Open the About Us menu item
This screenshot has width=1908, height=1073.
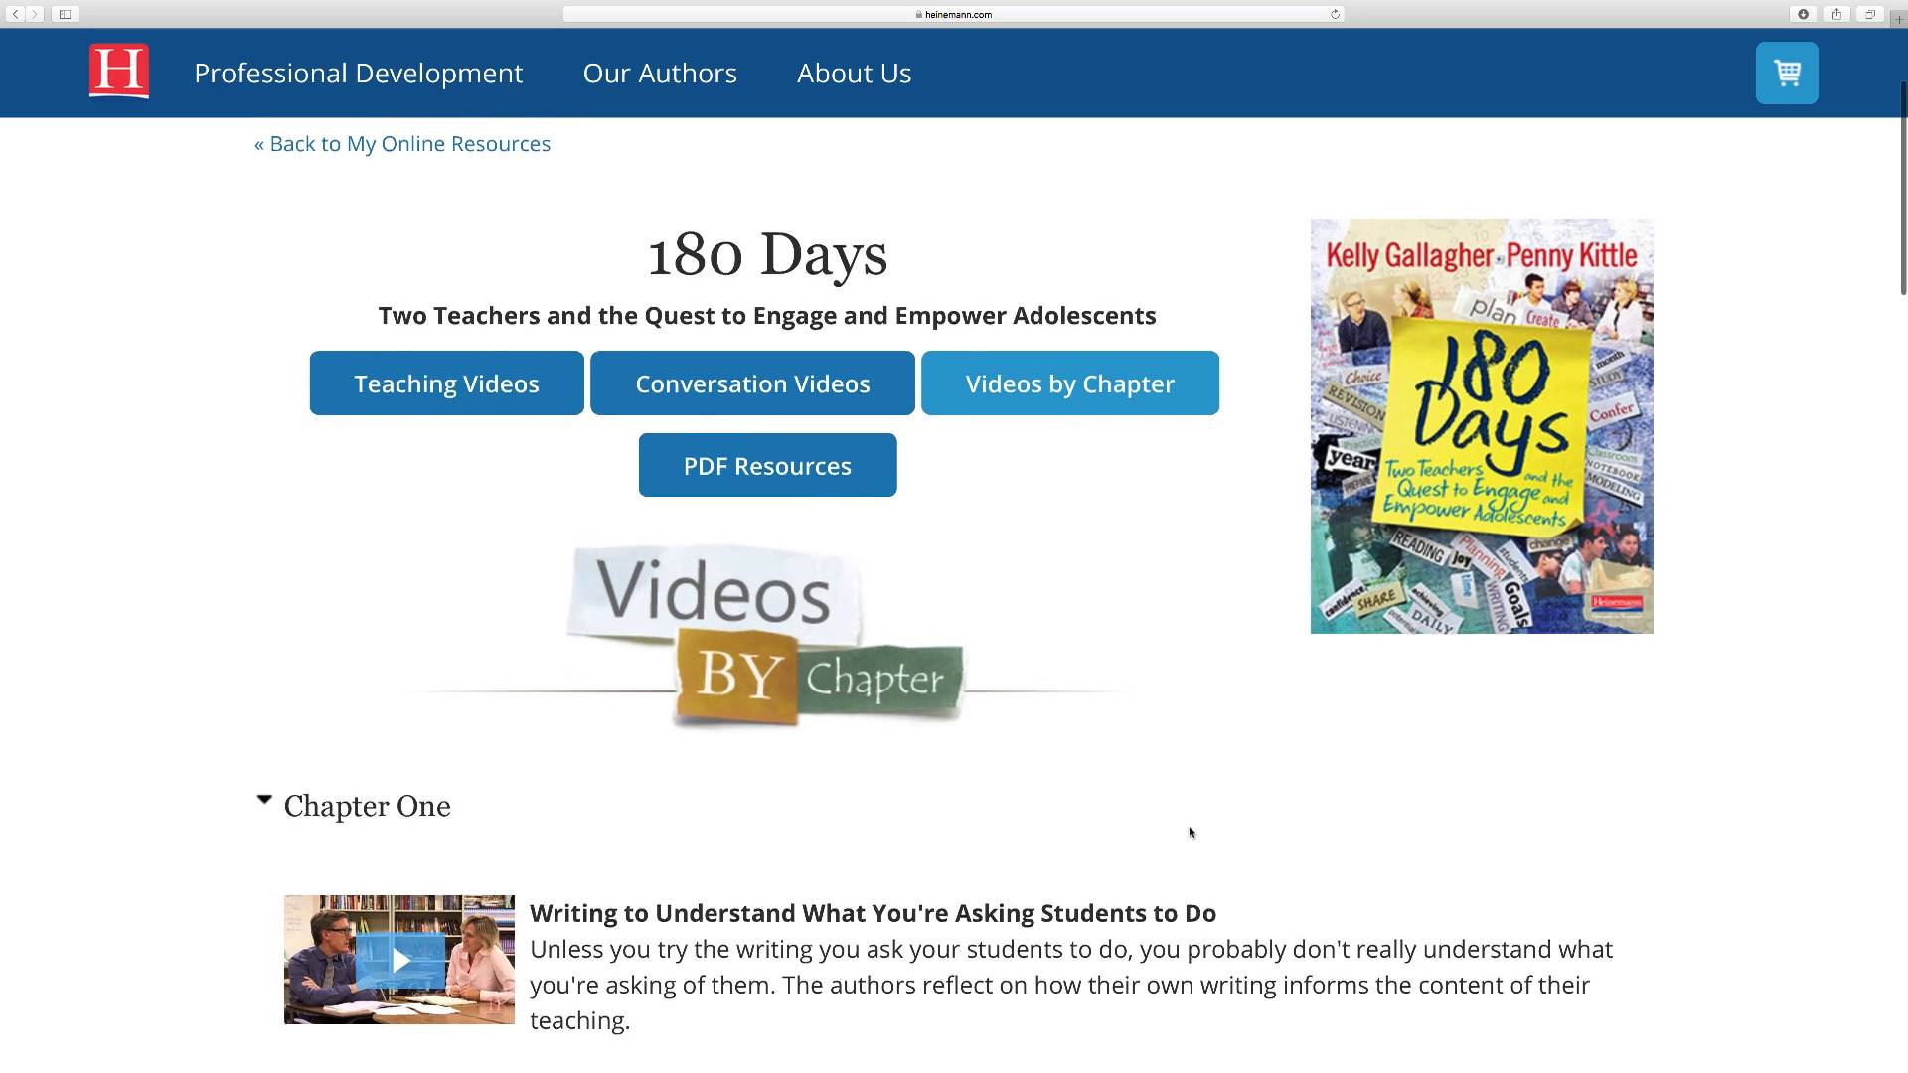click(x=854, y=73)
